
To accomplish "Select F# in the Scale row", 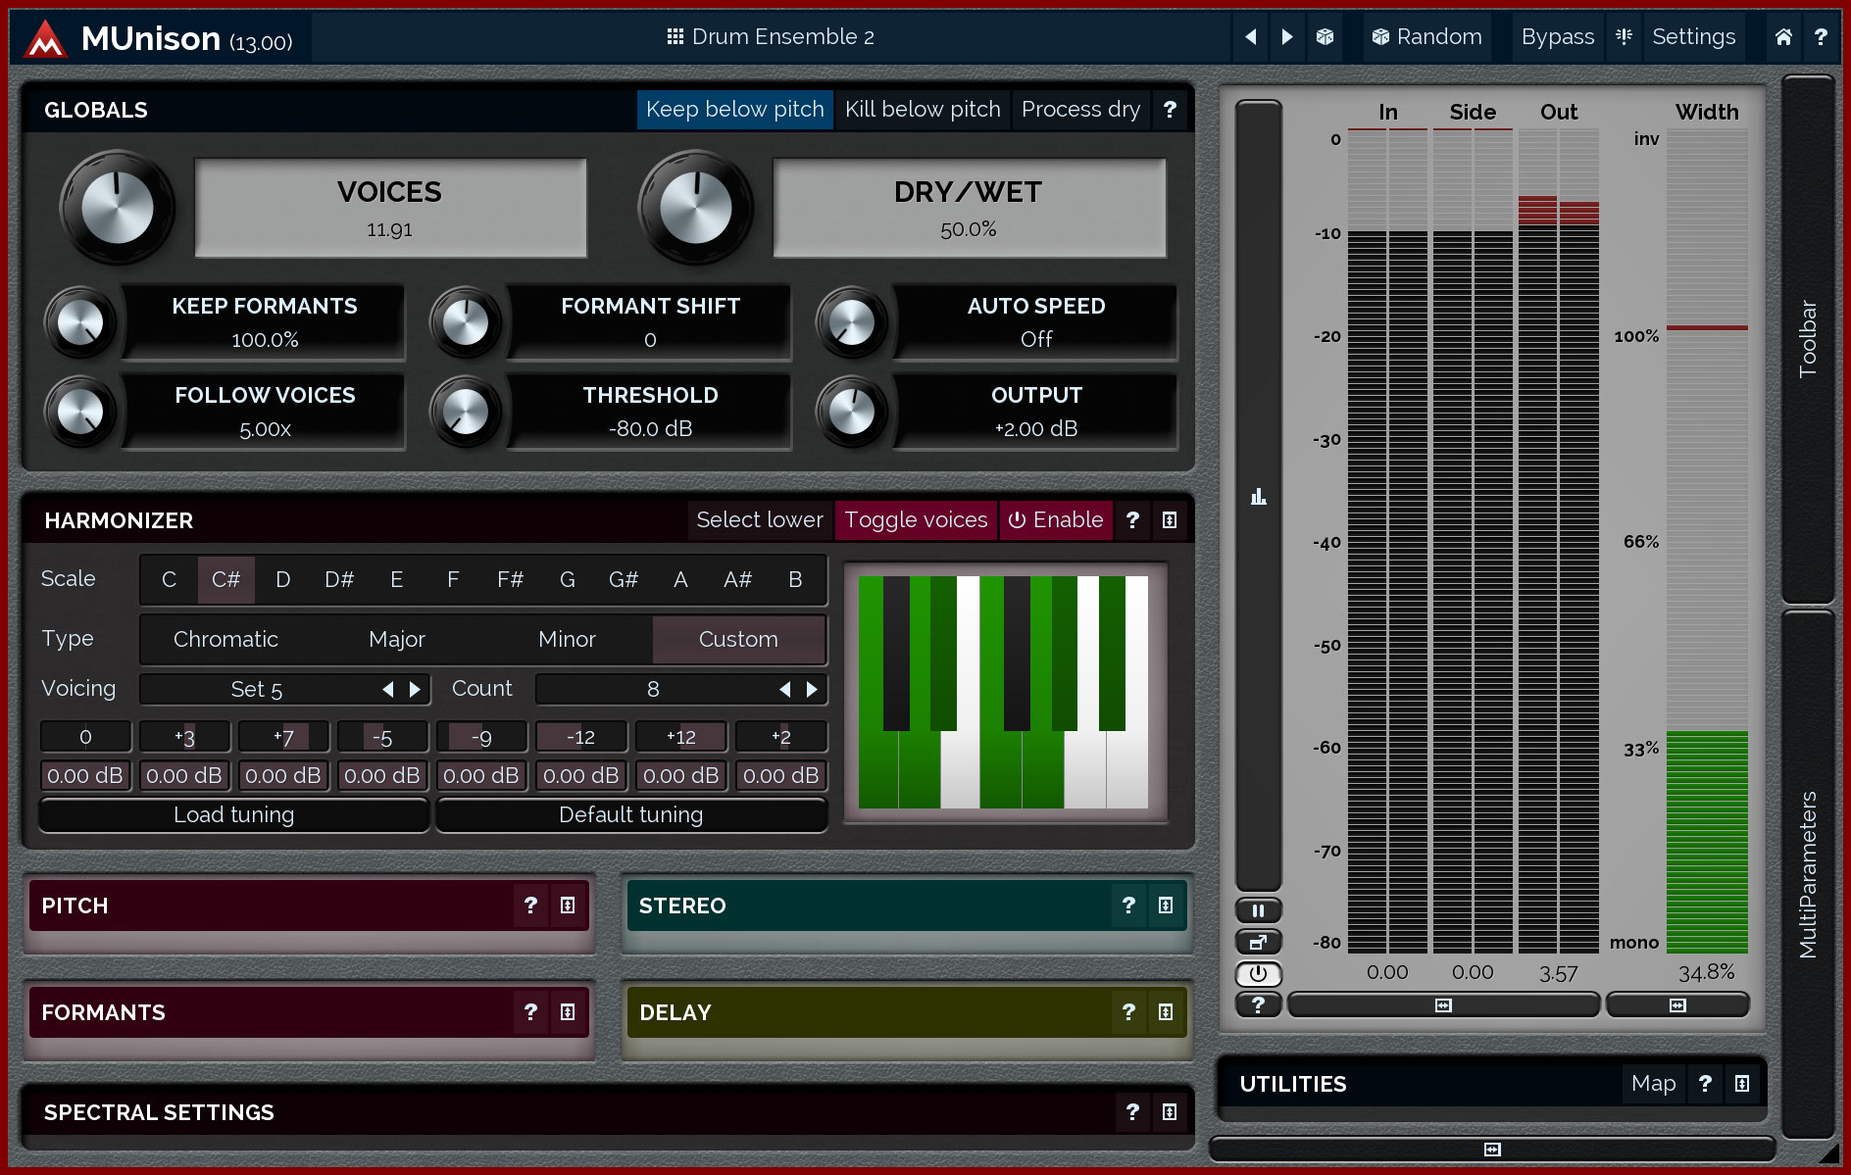I will pyautogui.click(x=510, y=580).
